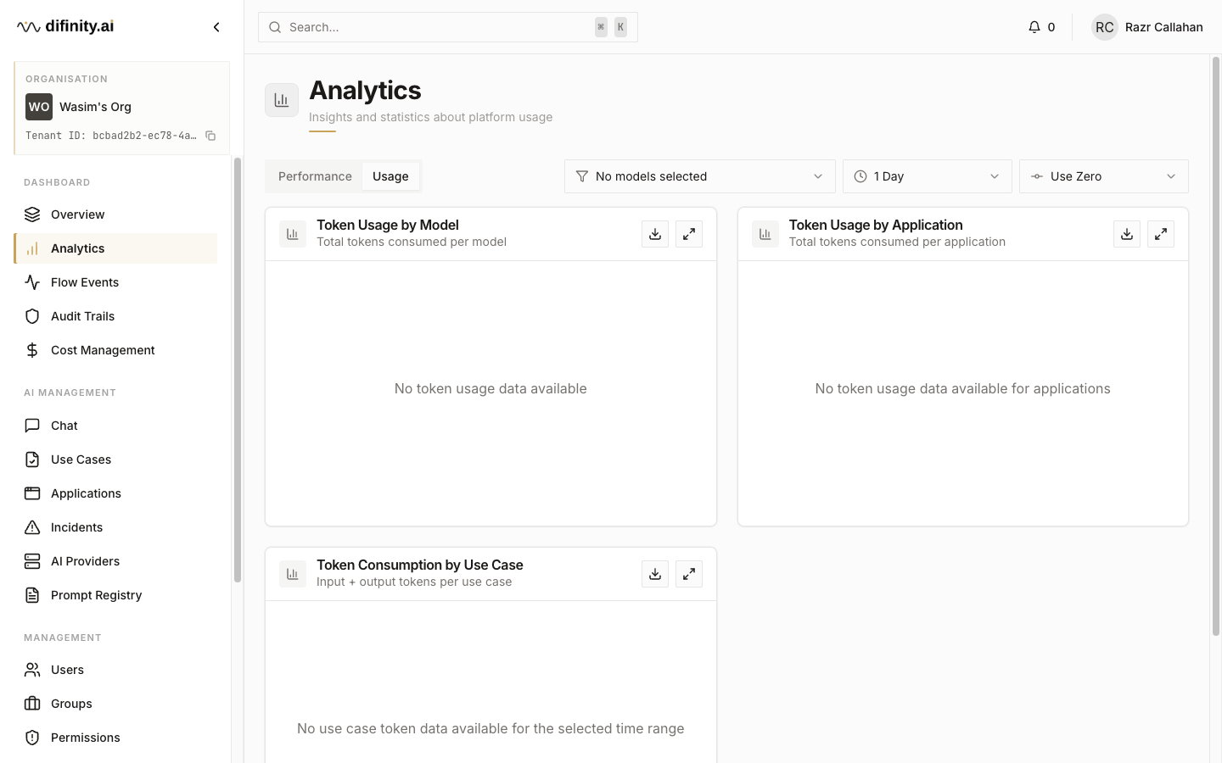Image resolution: width=1222 pixels, height=763 pixels.
Task: Click chart icon beside Token Usage by Model
Action: click(293, 234)
